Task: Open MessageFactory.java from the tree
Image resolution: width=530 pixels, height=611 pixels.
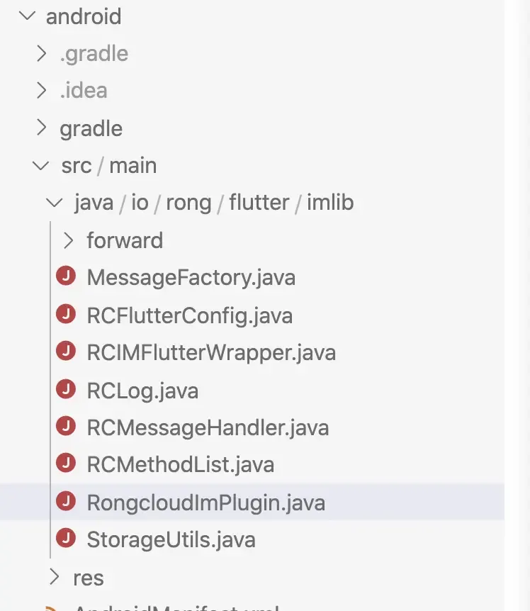Action: click(x=191, y=277)
